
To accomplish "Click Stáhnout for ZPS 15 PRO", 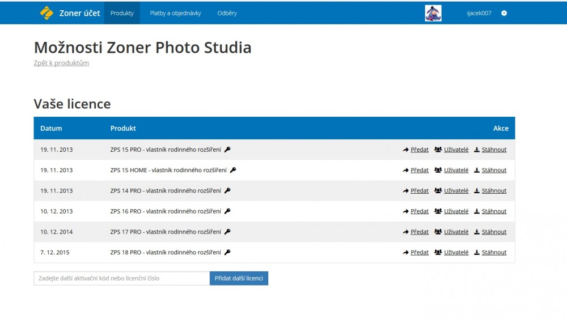I will 494,150.
